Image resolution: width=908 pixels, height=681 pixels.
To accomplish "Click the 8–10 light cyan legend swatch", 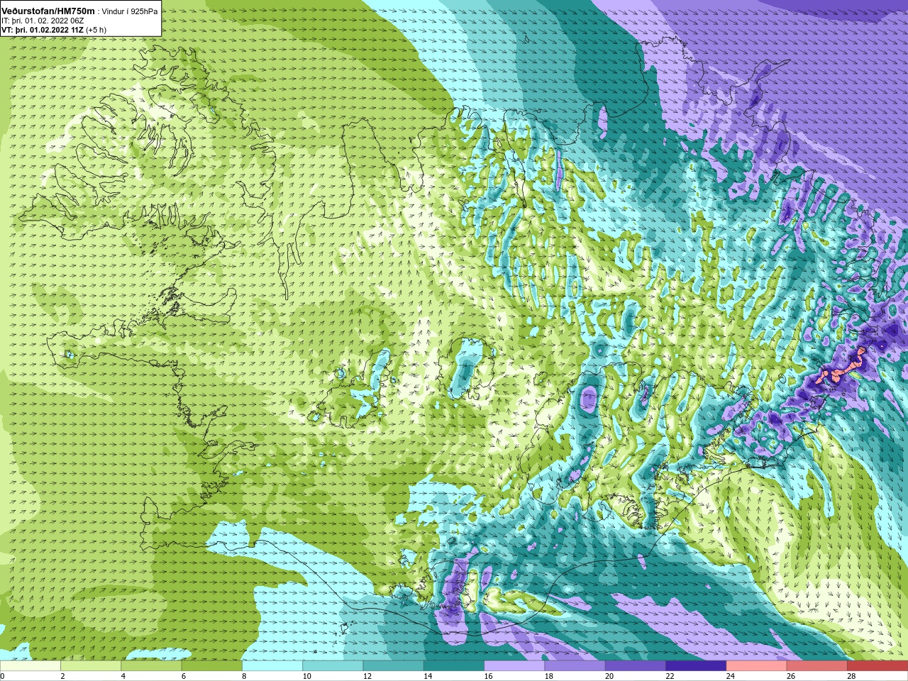I will 272,666.
